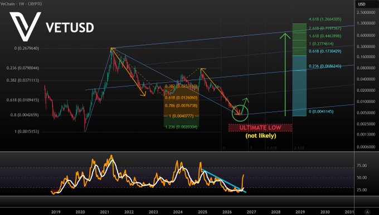
Task: Click extension label 0.618 (0.1730429)
Action: (325, 51)
